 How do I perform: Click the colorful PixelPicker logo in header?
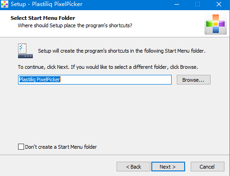[x=216, y=24]
